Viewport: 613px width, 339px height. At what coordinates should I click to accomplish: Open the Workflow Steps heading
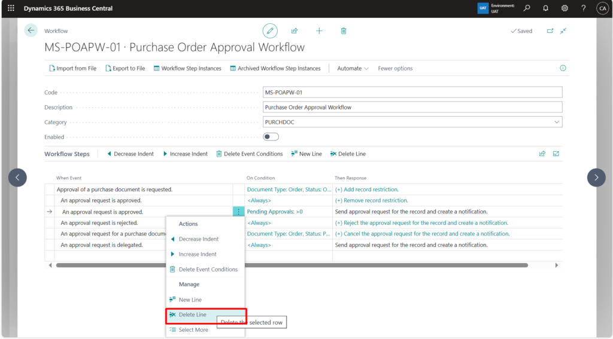point(67,154)
